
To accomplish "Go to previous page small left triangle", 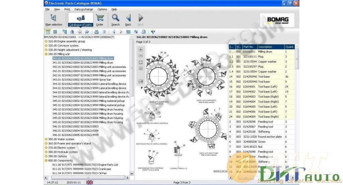I will click(x=114, y=32).
